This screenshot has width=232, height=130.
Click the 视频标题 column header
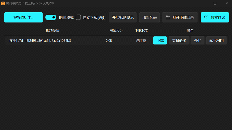[x=52, y=30]
